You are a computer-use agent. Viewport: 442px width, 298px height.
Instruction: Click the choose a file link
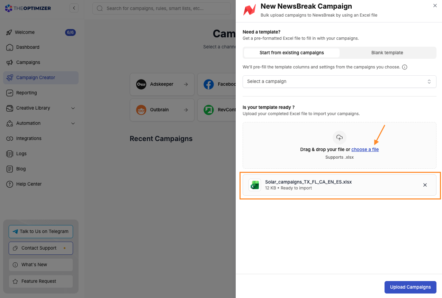[x=365, y=150]
